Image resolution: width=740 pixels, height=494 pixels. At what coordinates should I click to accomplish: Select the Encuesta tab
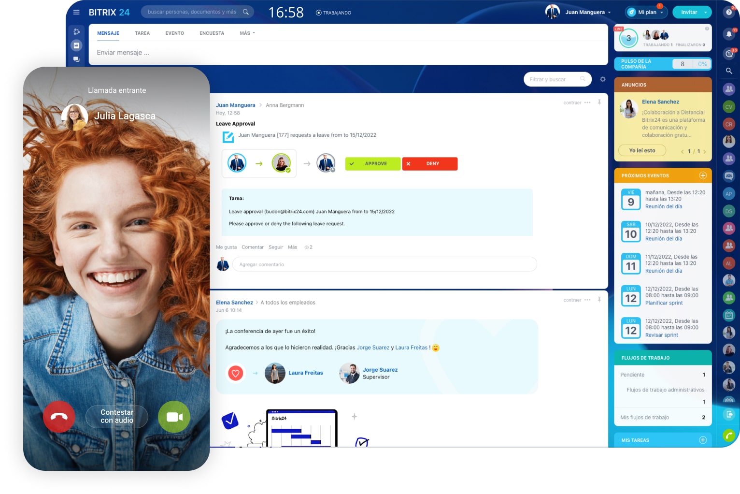pyautogui.click(x=212, y=33)
